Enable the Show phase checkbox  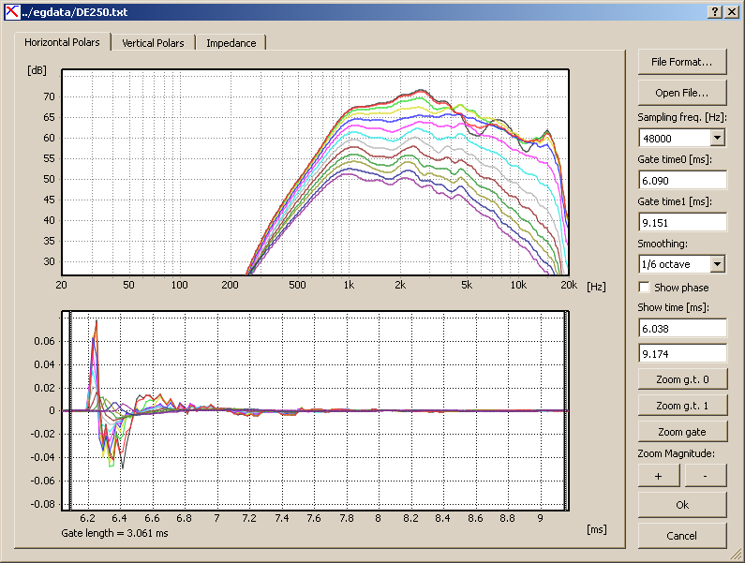[645, 288]
